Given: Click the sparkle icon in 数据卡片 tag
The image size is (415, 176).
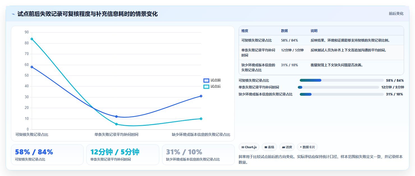Looking at the screenshot, I should (x=301, y=147).
